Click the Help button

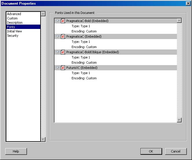click(16, 151)
